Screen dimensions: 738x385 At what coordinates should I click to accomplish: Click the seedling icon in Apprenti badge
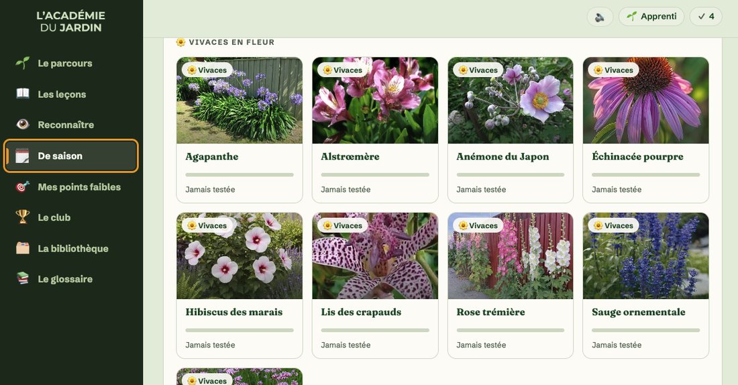(631, 17)
